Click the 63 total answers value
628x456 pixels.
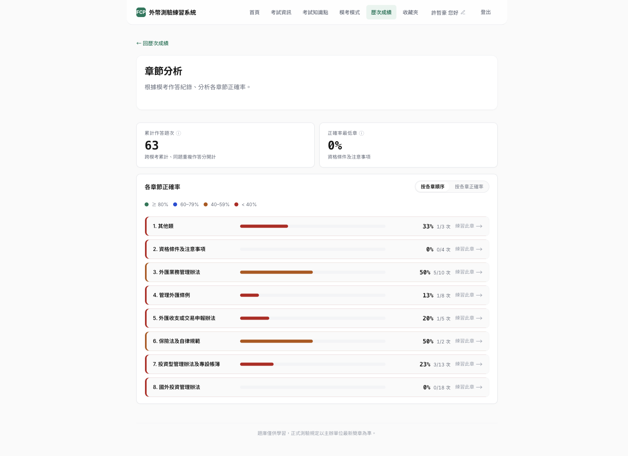pos(152,146)
